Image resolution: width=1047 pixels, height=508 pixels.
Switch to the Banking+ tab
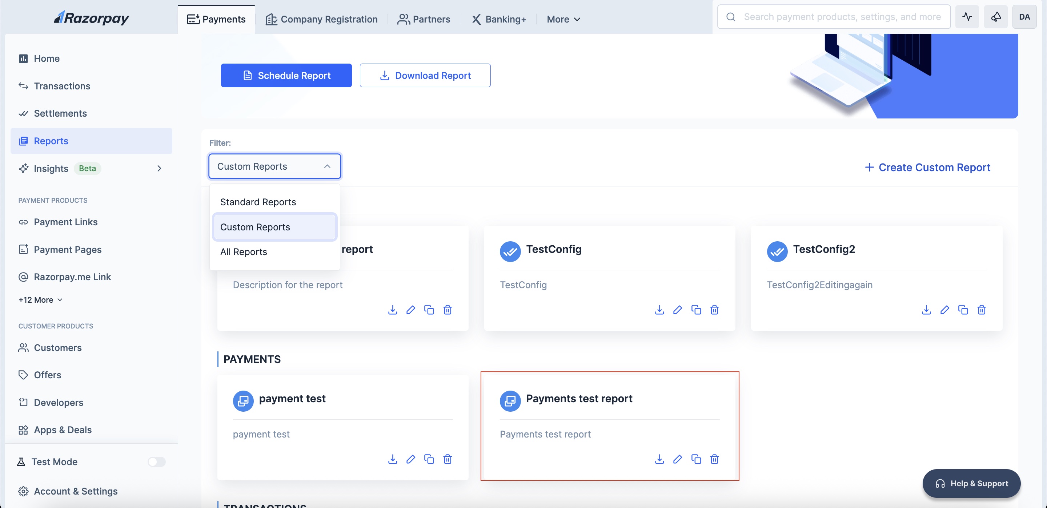(499, 19)
